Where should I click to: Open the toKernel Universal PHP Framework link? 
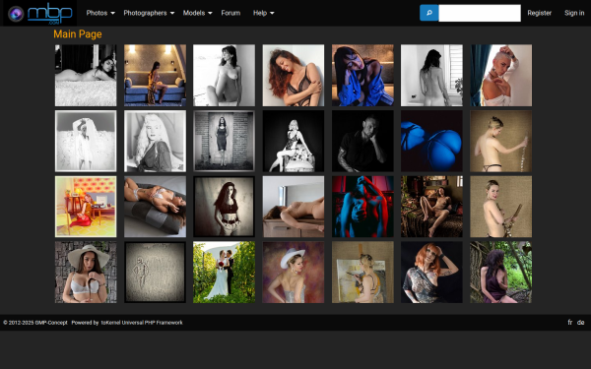pos(142,323)
